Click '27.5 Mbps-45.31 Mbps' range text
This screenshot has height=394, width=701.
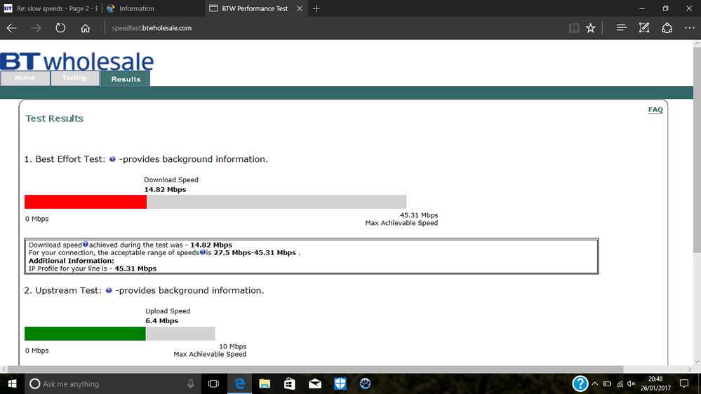click(255, 252)
